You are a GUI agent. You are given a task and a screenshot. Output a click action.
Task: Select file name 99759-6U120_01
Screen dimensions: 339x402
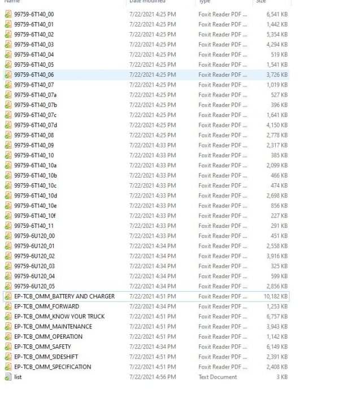[34, 246]
